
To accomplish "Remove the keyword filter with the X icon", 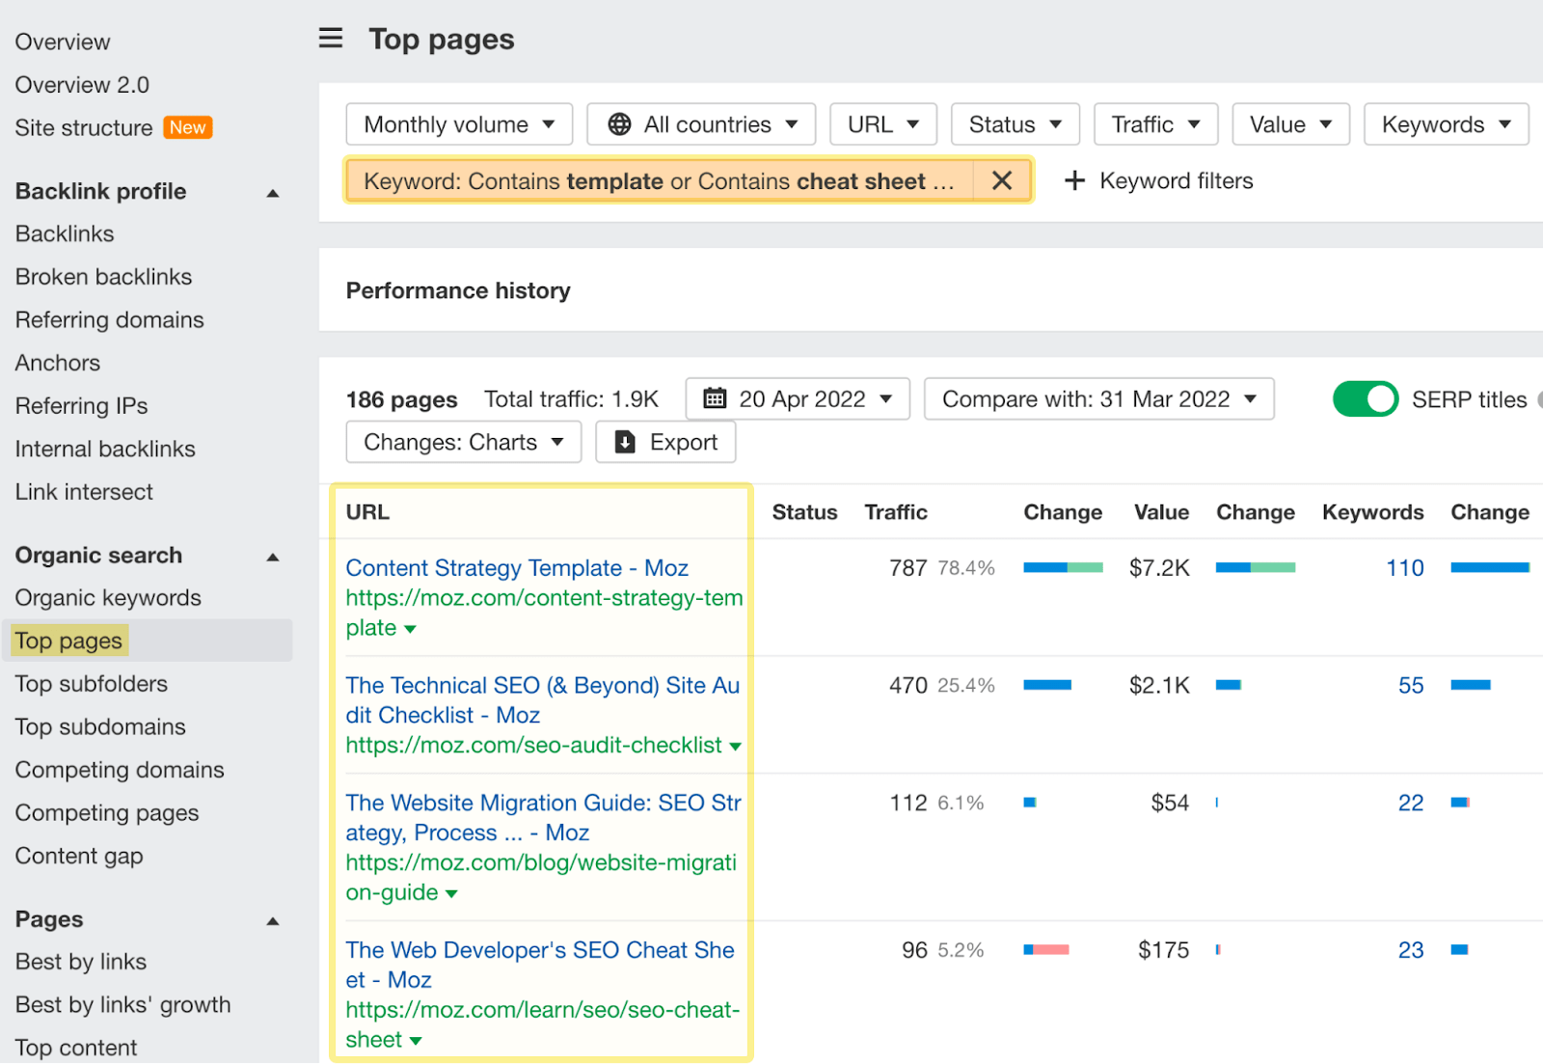I will point(1001,180).
